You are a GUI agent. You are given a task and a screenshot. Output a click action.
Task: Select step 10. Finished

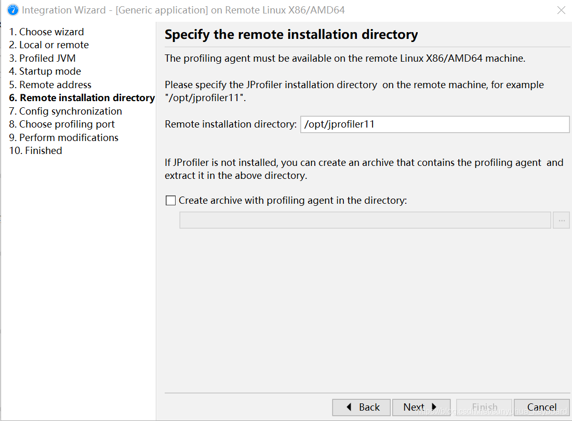click(x=35, y=151)
